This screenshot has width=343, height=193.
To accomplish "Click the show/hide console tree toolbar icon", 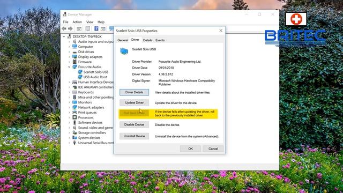I will coord(79,28).
